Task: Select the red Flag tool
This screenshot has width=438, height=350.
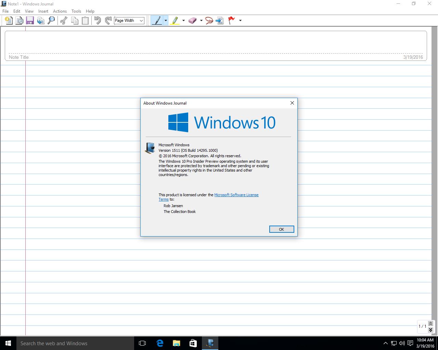Action: click(x=232, y=21)
